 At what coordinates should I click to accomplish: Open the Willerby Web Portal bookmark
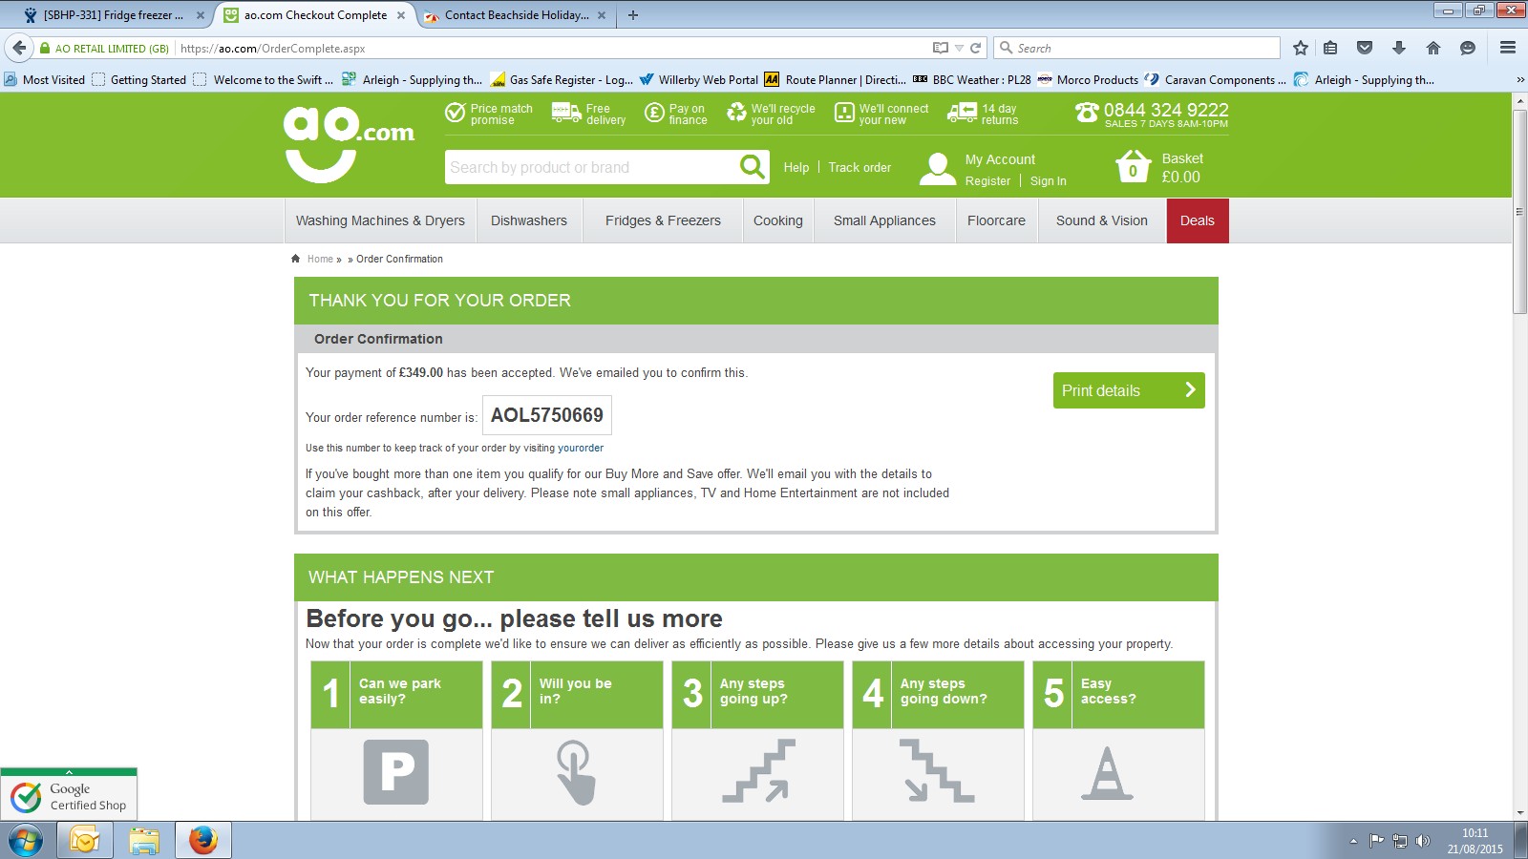coord(699,80)
